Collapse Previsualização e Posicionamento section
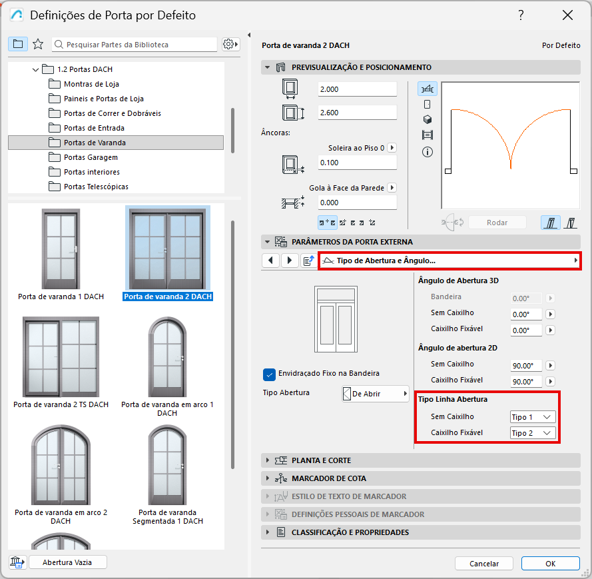Image resolution: width=592 pixels, height=579 pixels. pos(267,67)
